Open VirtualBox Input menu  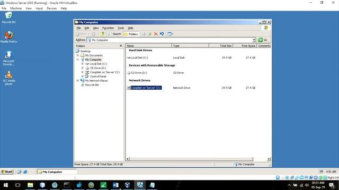point(39,8)
